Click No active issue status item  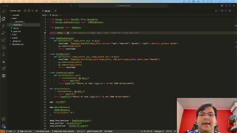(42, 131)
